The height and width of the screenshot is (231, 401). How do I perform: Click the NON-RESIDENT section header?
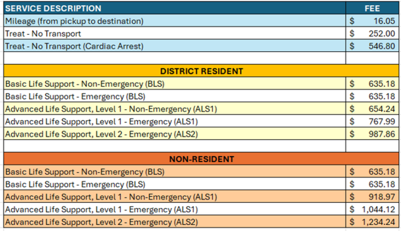click(201, 159)
